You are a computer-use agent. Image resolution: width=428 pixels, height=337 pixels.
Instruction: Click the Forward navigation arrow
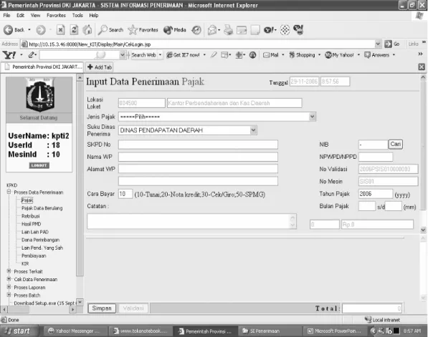[x=41, y=30]
